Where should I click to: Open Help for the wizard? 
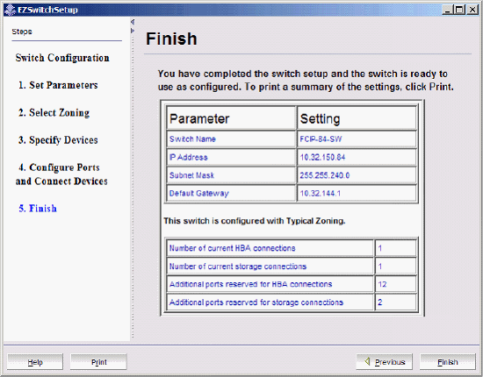tap(35, 361)
